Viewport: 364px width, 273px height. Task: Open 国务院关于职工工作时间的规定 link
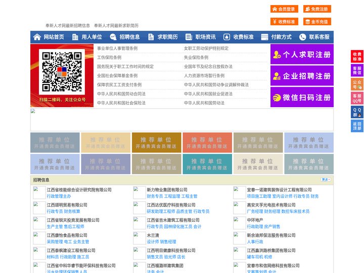coord(125,66)
